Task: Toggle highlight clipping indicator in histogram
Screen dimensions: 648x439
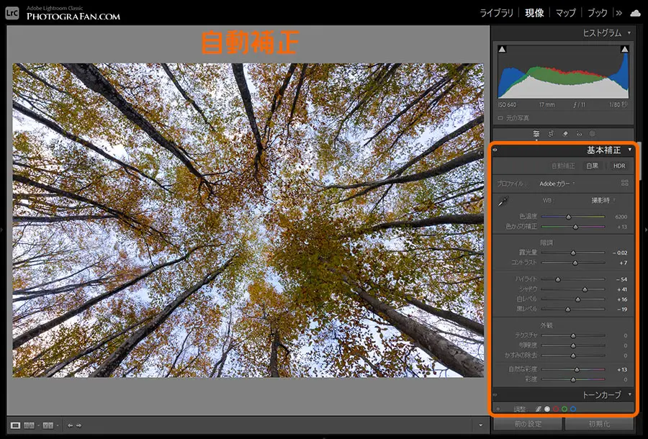Action: pyautogui.click(x=624, y=50)
